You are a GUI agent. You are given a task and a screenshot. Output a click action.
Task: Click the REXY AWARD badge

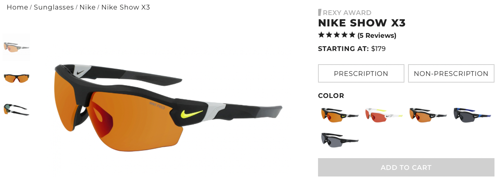point(345,13)
